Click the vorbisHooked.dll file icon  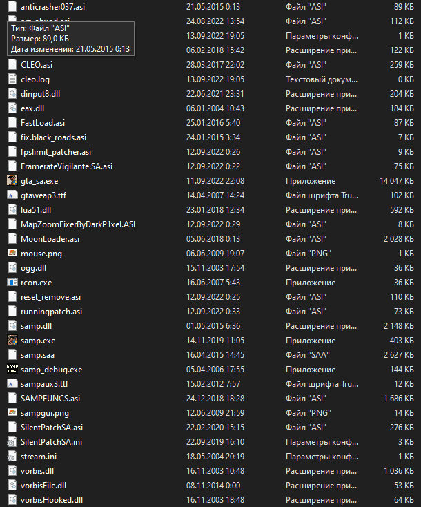[12, 499]
